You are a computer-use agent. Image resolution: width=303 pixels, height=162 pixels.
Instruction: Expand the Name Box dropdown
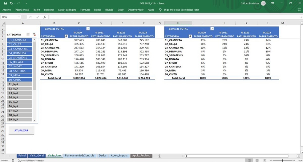pyautogui.click(x=19, y=17)
